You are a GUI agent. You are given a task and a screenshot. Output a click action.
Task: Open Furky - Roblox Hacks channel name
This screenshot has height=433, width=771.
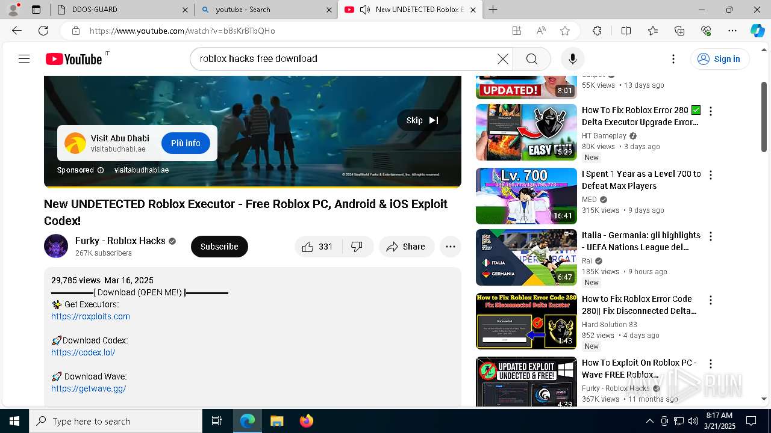coord(120,241)
